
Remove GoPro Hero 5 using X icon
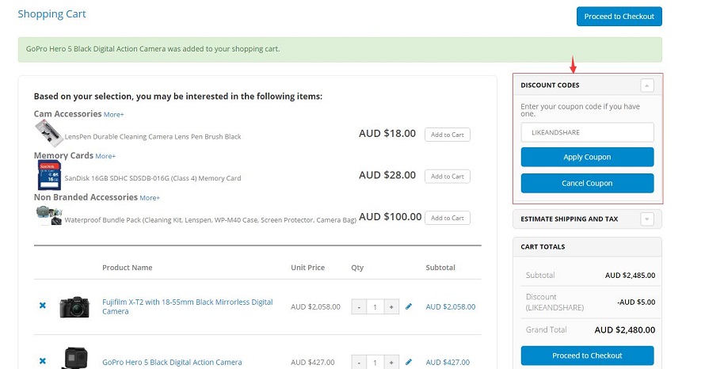(x=42, y=361)
